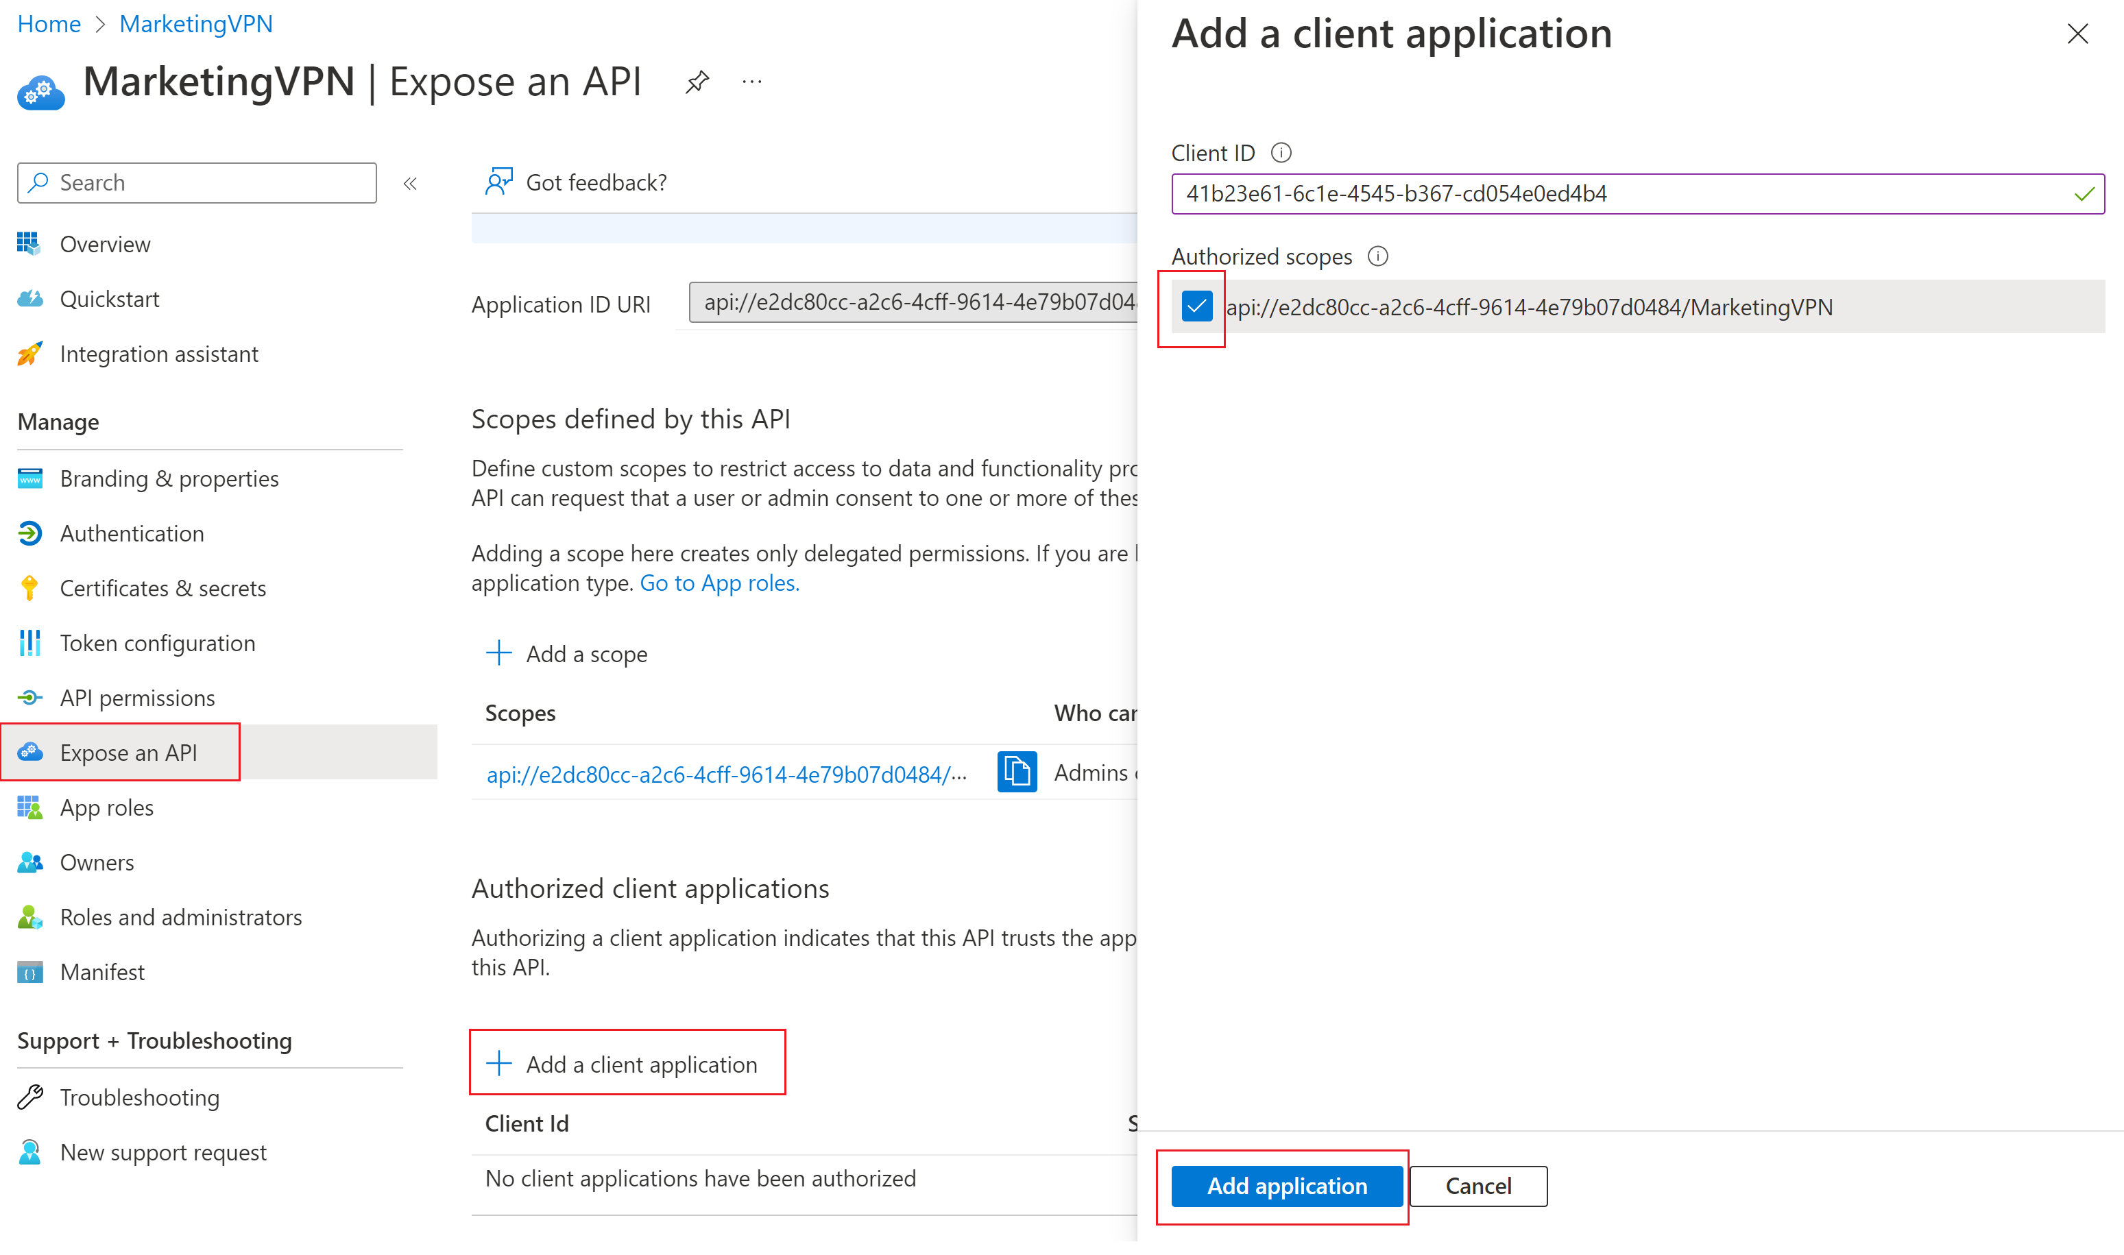Go to Branding & properties
The height and width of the screenshot is (1255, 2124).
coord(169,478)
